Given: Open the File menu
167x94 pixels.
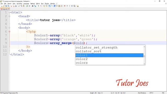Looking at the screenshot, I should [2, 4].
